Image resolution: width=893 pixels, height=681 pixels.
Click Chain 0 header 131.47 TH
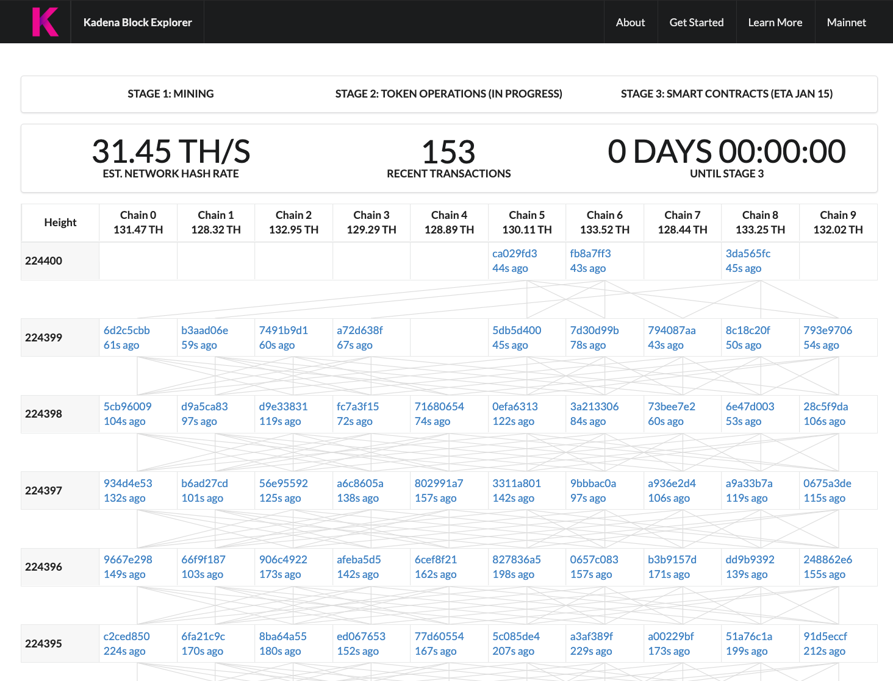point(138,223)
